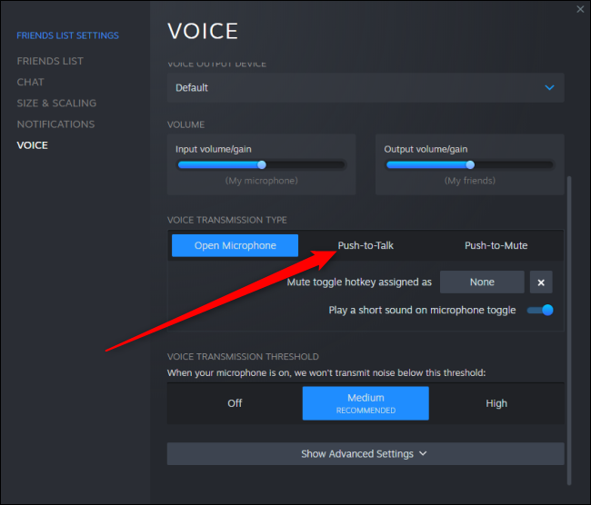591x505 pixels.
Task: Select Push-to-Mute transmission type
Action: click(496, 245)
